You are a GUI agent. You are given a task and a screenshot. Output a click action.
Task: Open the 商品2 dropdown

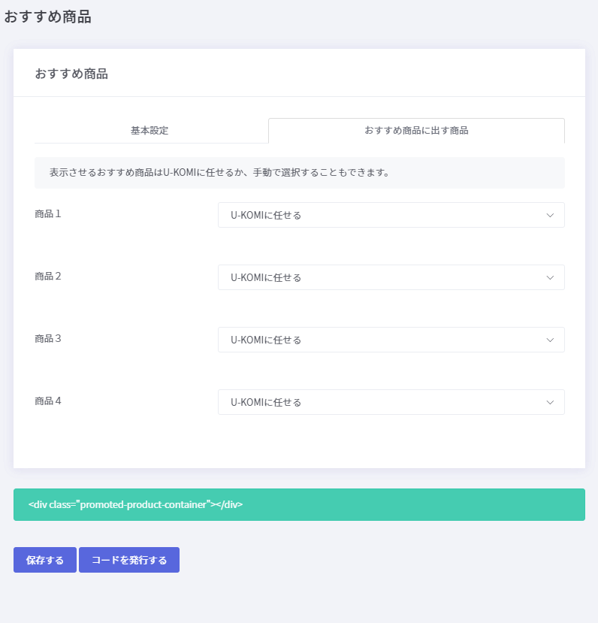(x=391, y=277)
